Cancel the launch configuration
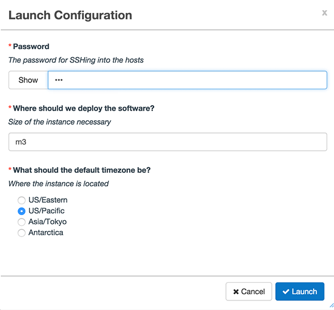Image resolution: width=334 pixels, height=310 pixels. tap(249, 291)
